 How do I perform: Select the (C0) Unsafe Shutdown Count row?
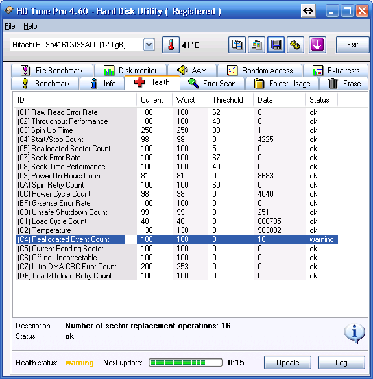click(177, 212)
